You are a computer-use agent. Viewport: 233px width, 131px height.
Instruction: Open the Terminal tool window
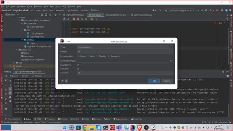[63, 119]
